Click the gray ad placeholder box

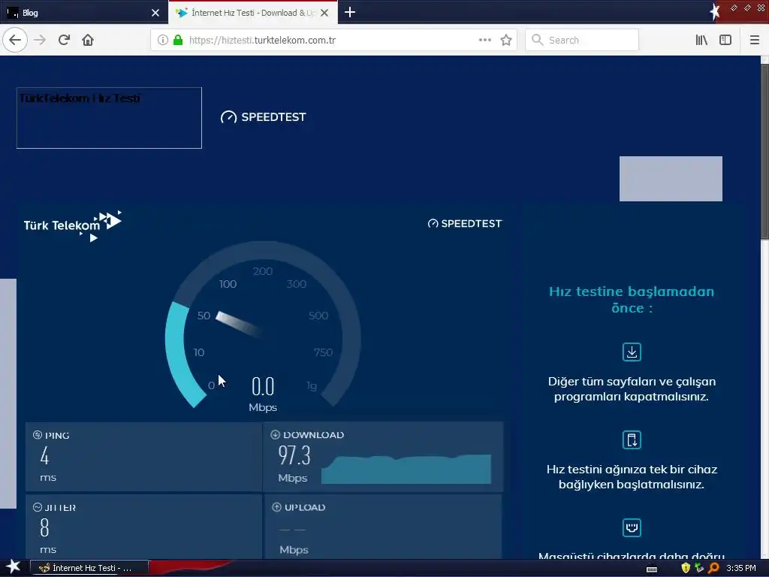(671, 179)
